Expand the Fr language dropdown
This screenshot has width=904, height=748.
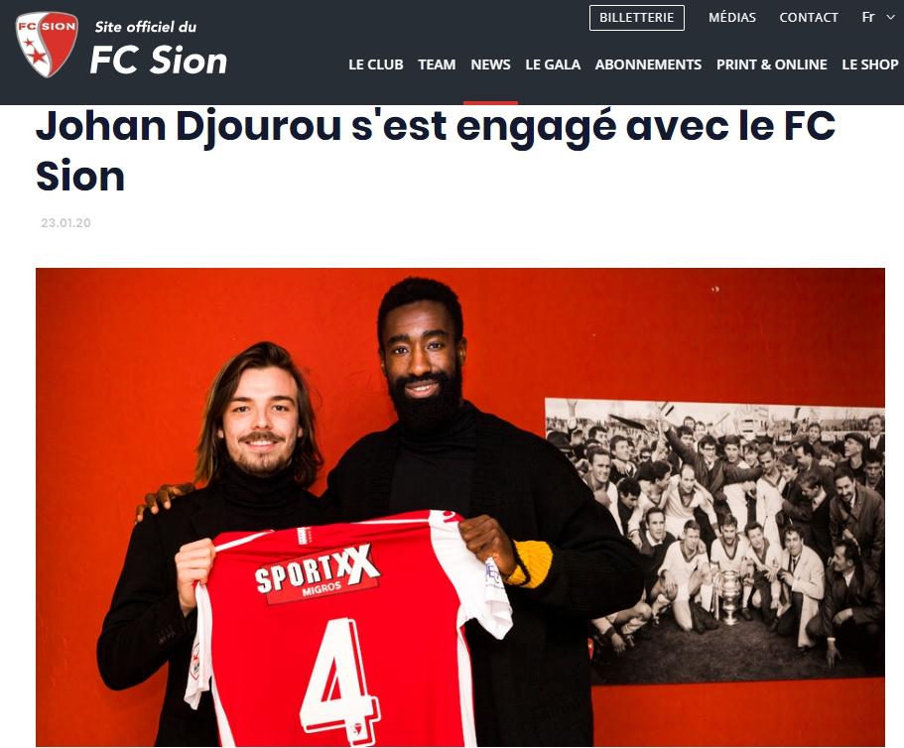tap(878, 17)
